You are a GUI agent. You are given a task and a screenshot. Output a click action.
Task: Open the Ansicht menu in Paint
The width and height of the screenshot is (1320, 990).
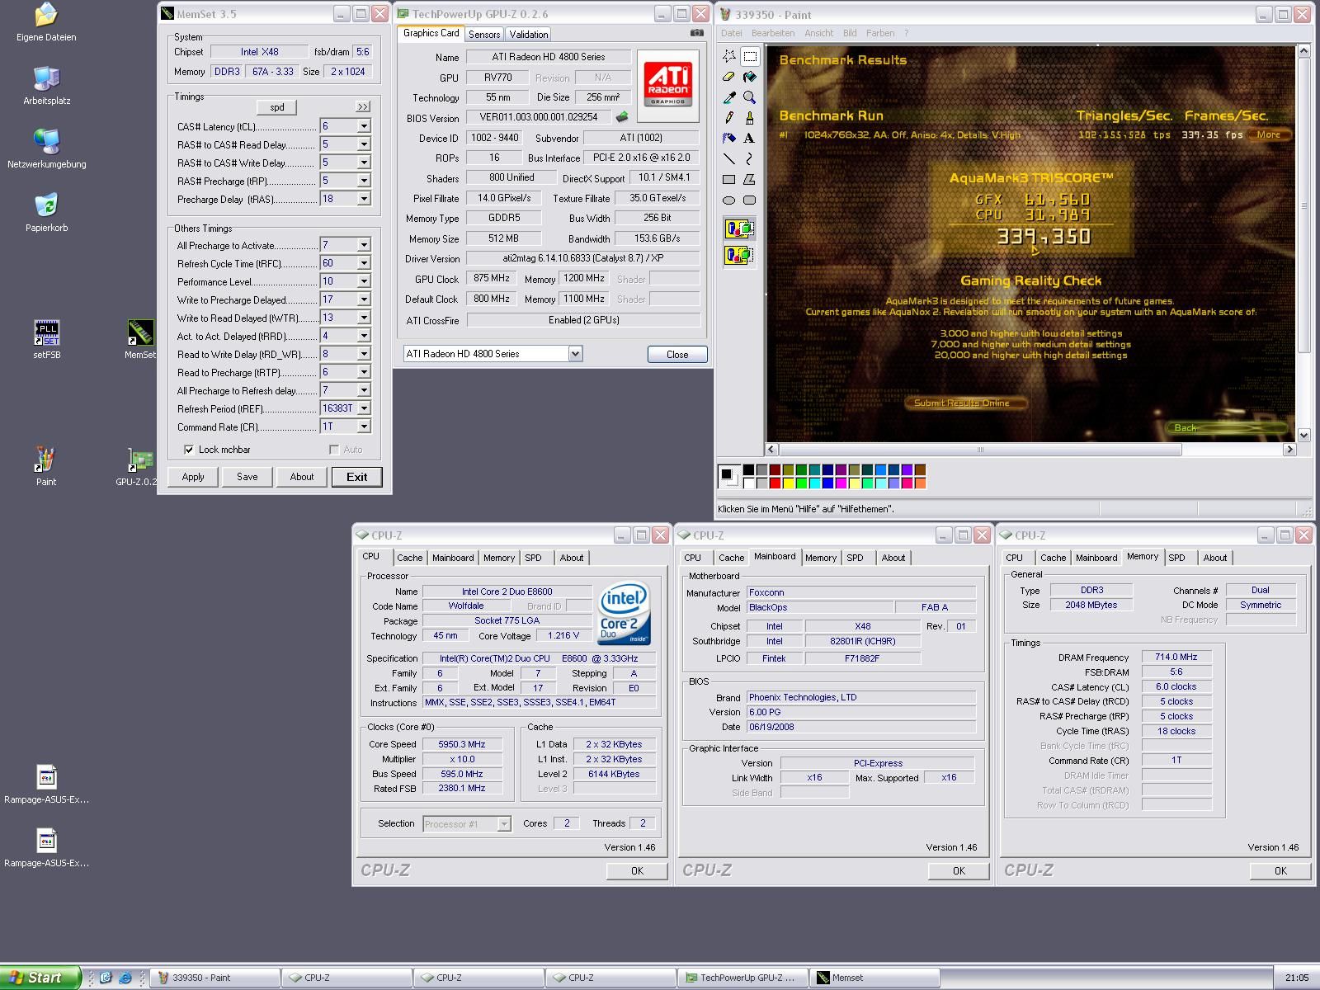818,33
